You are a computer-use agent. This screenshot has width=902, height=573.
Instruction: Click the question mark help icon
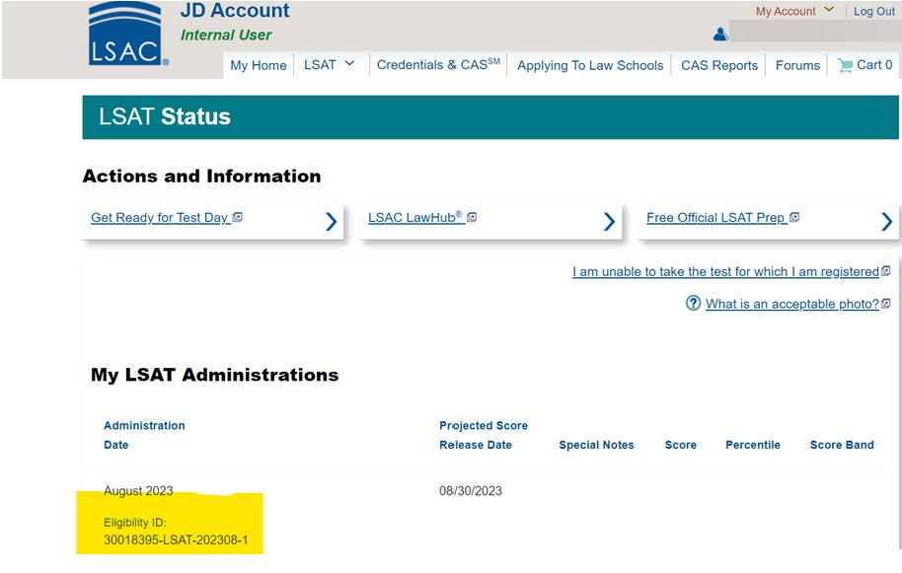(693, 304)
